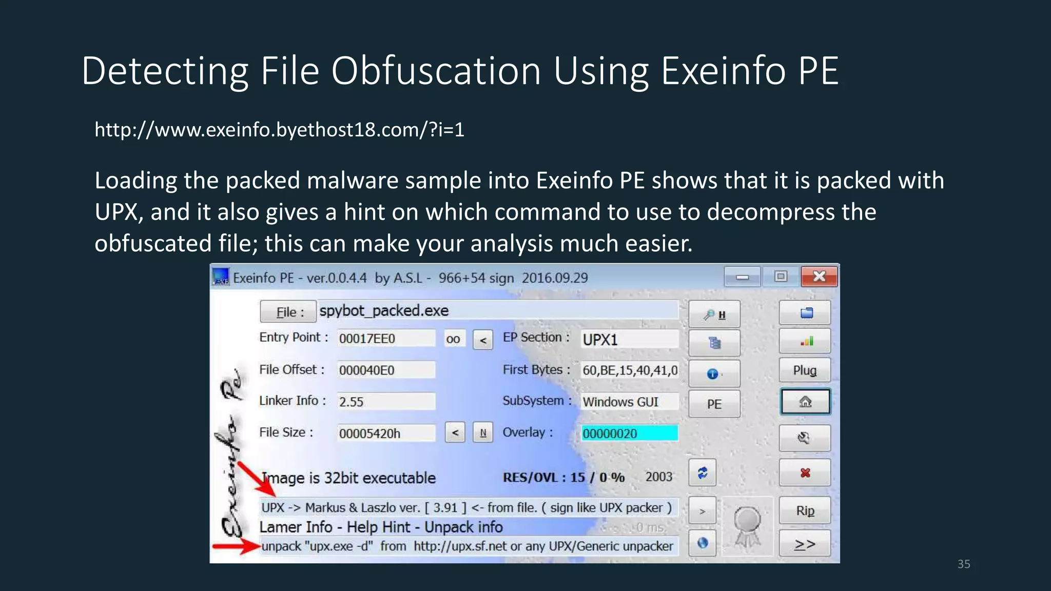Click the globe web icon button
This screenshot has width=1051, height=591.
(702, 543)
